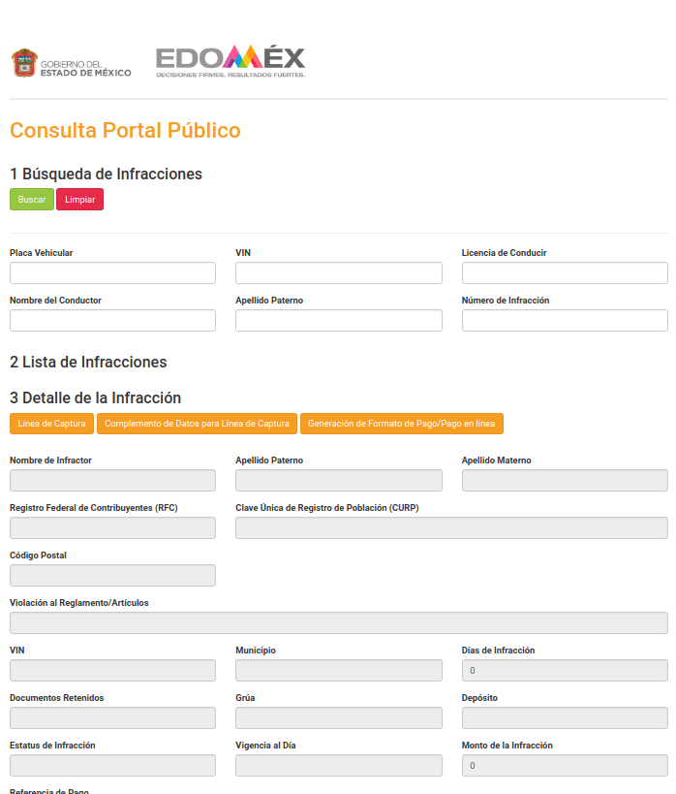
Task: Click the CURP detail field
Action: [451, 528]
